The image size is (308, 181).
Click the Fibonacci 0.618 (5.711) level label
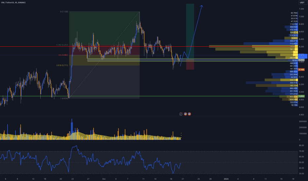click(x=62, y=65)
